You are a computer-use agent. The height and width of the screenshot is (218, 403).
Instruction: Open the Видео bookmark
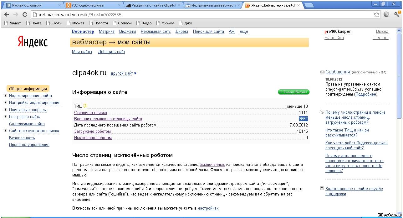click(x=144, y=23)
